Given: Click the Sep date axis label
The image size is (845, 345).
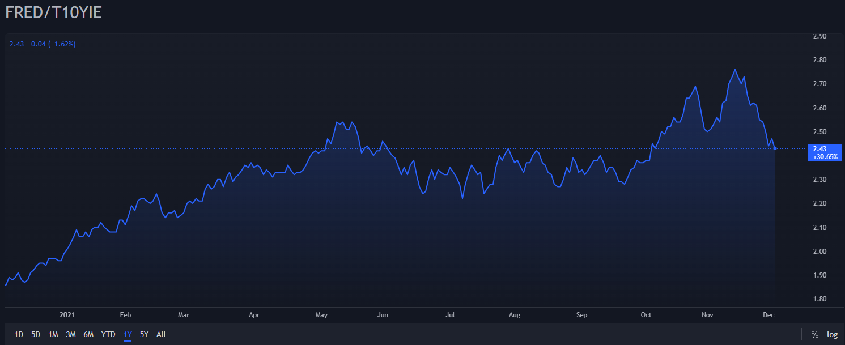Looking at the screenshot, I should coord(581,314).
